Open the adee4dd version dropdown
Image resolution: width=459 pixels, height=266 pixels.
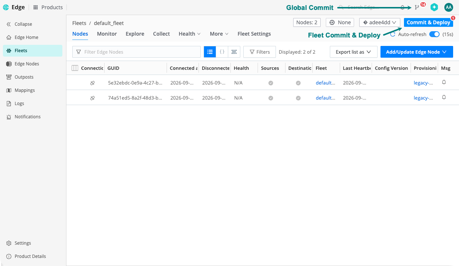pos(380,22)
